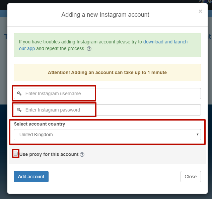Focus the 'Enter Instagram password' field

(x=111, y=110)
